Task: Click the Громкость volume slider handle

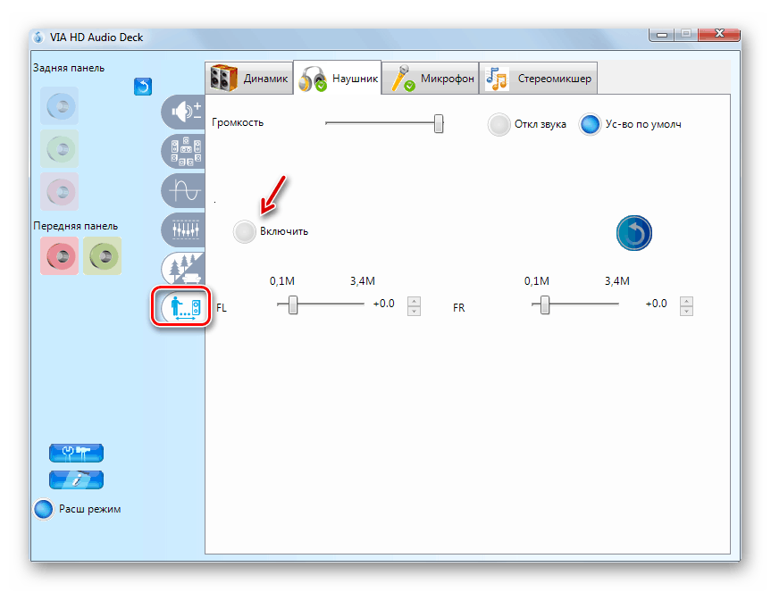Action: [439, 124]
